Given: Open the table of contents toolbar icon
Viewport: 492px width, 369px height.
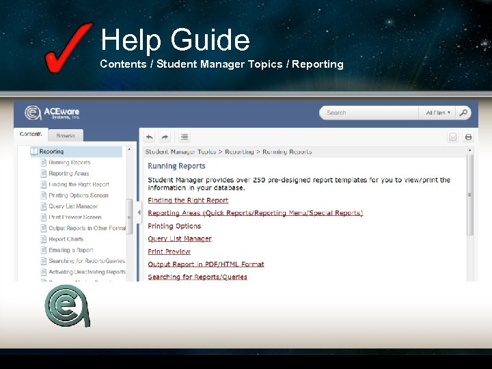Looking at the screenshot, I should click(x=184, y=137).
